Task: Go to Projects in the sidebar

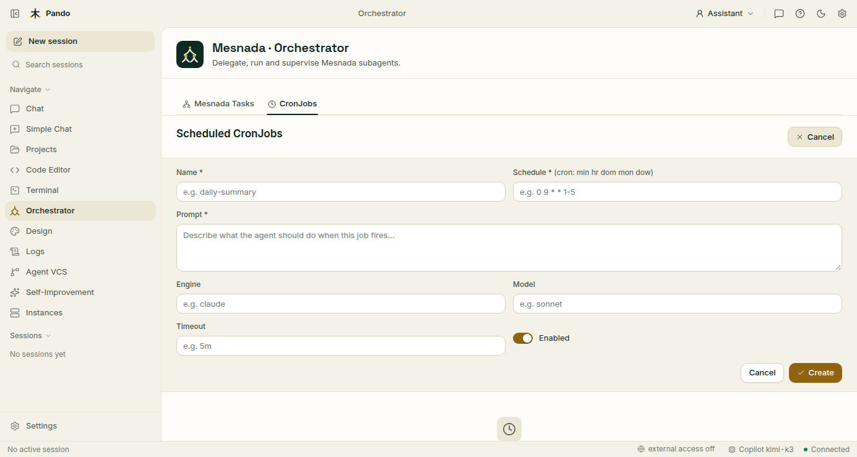Action: pyautogui.click(x=80, y=150)
